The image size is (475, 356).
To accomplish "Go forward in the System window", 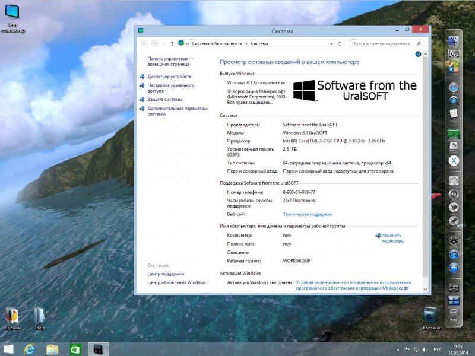I will pyautogui.click(x=155, y=43).
